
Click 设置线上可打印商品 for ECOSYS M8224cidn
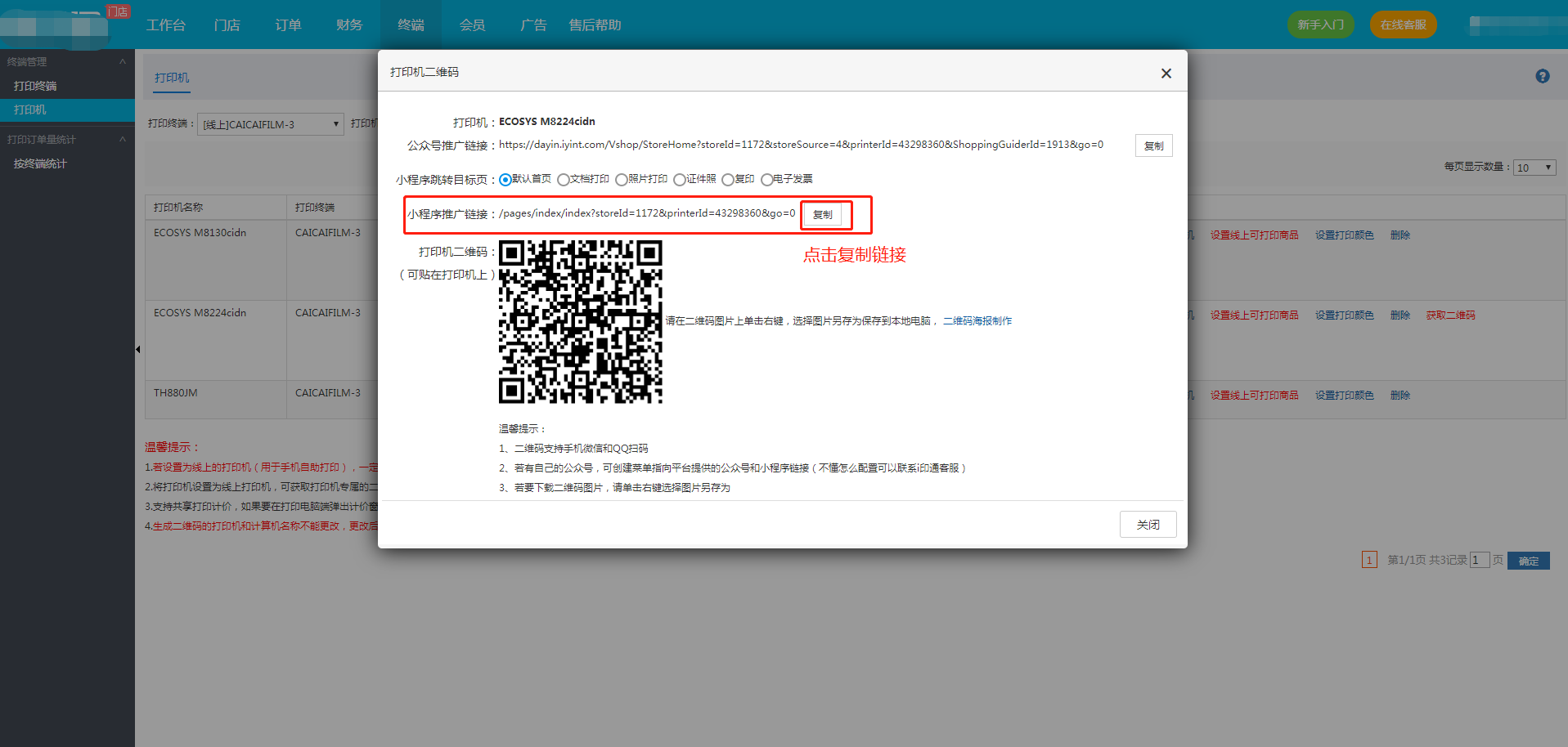[1254, 315]
